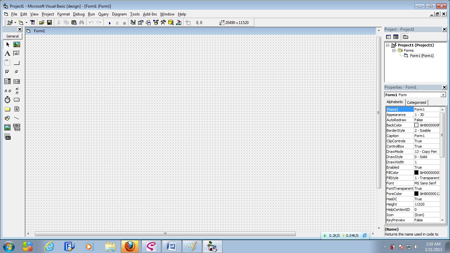
Task: Select the CommandButton control in the toolbox
Action: tap(16, 63)
